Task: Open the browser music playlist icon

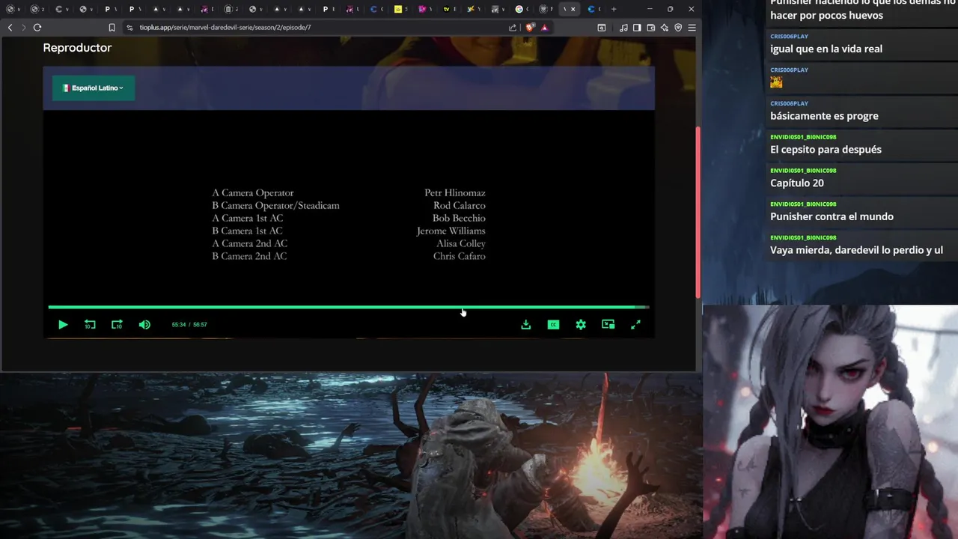Action: coord(623,28)
